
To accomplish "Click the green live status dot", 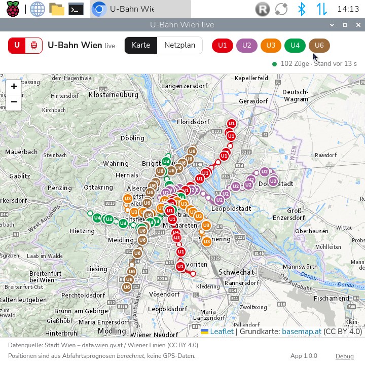I will 274,64.
